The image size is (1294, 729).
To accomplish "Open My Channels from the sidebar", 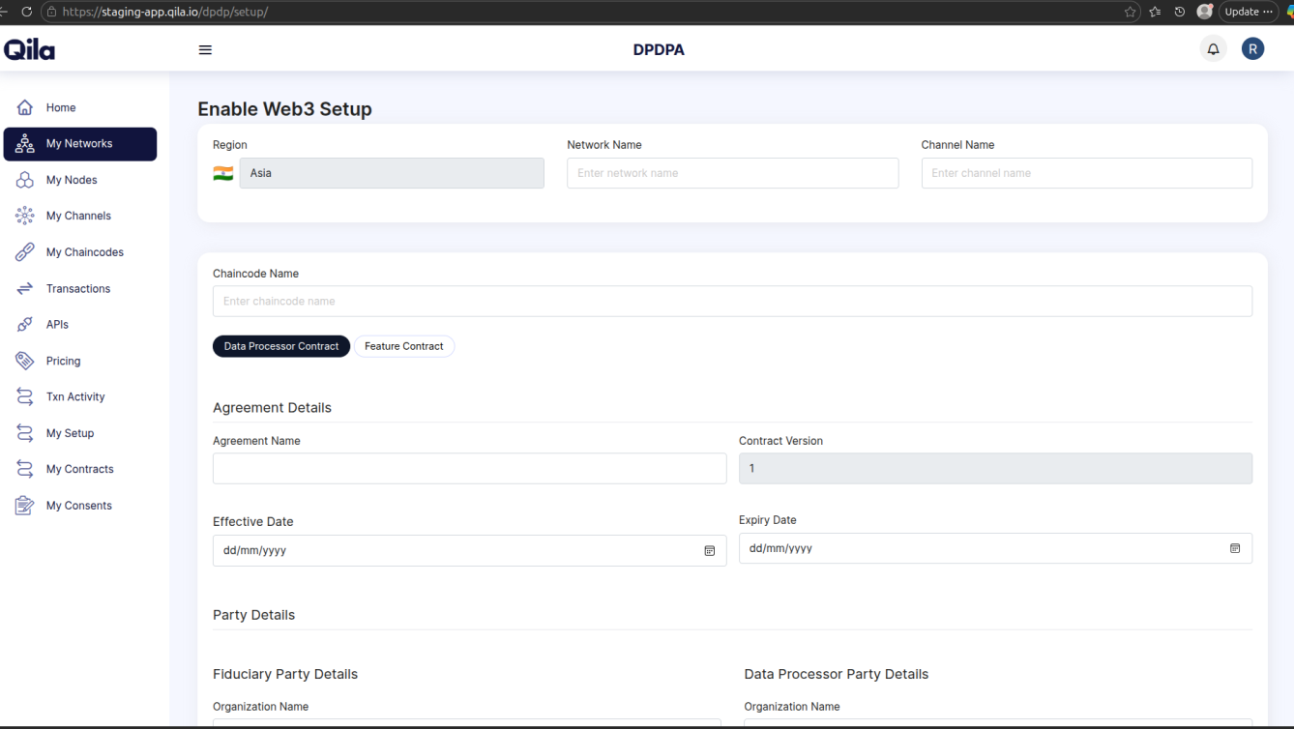I will coord(24,216).
